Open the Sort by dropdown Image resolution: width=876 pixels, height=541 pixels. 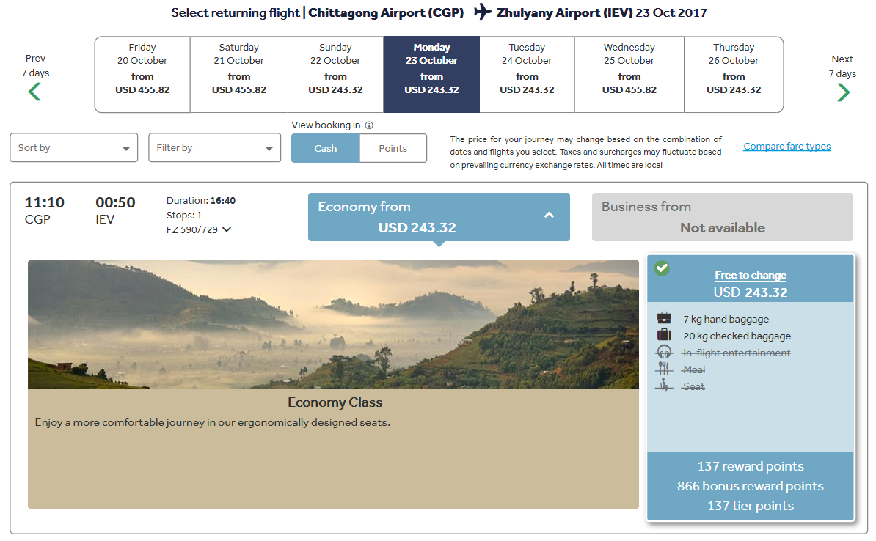tap(74, 147)
